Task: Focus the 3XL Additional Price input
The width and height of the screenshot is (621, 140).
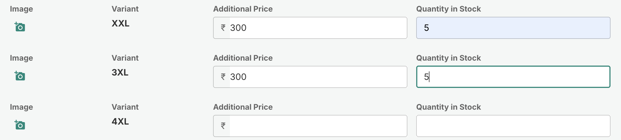Action: click(x=317, y=77)
